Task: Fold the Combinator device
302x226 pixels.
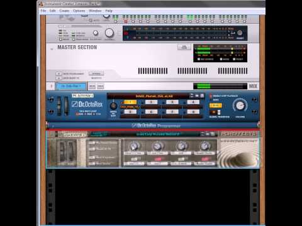Action: click(52, 134)
